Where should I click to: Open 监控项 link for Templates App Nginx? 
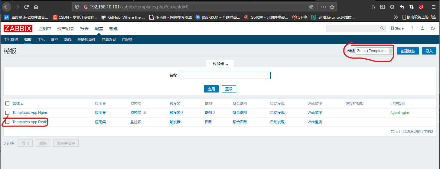[x=136, y=113]
